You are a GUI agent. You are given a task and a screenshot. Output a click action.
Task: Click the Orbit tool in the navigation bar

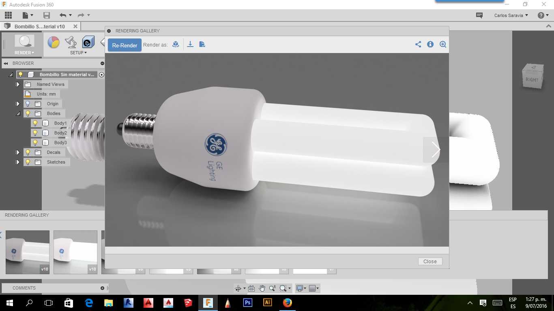(x=238, y=288)
